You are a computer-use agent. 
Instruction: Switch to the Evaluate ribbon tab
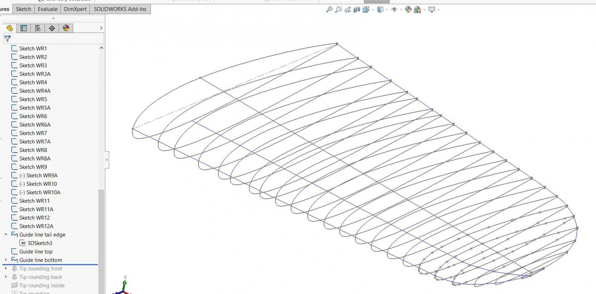click(48, 9)
